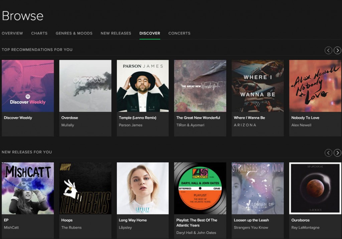Click the MishCatt EP cover art
The height and width of the screenshot is (239, 342).
click(28, 188)
